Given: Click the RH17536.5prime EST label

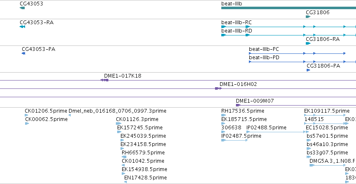Looking at the screenshot, I should [x=243, y=111].
